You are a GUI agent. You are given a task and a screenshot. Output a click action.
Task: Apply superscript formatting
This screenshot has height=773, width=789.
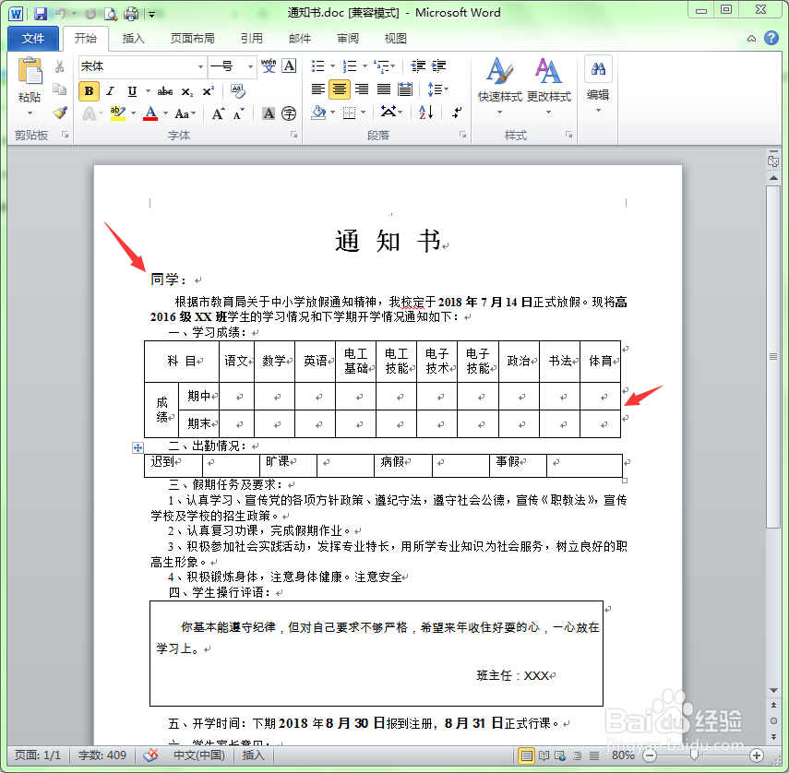click(x=208, y=91)
